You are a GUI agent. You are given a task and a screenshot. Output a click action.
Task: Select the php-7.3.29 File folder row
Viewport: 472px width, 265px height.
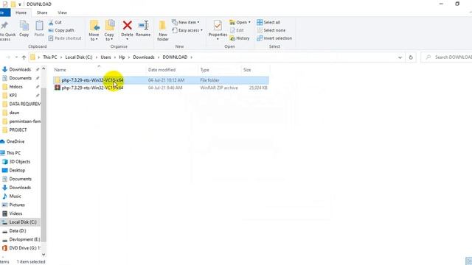click(x=161, y=80)
